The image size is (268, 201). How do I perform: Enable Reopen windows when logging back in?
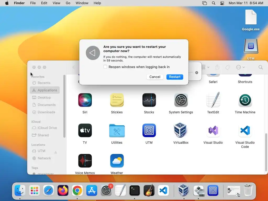[105, 67]
